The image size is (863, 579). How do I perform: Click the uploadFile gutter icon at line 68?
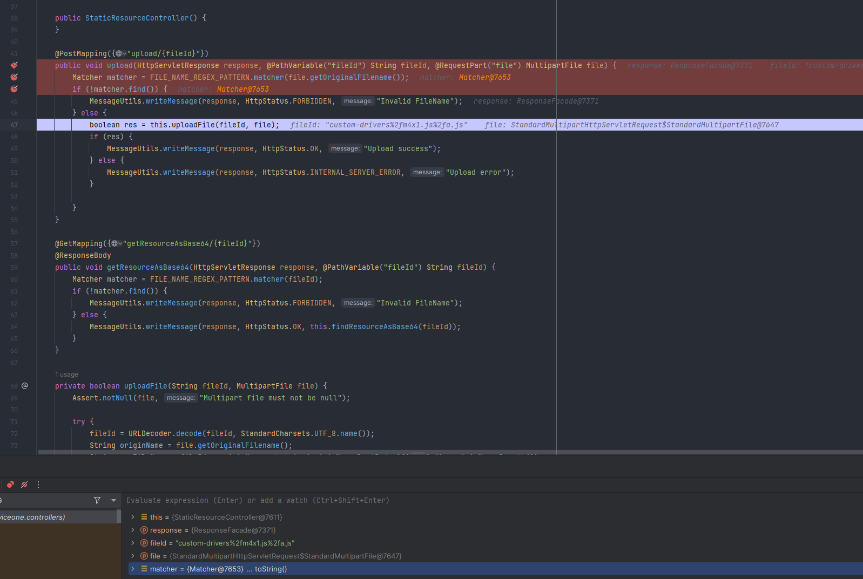25,386
